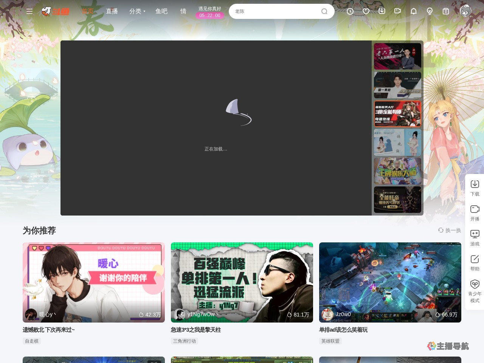Open the clipboard tasks icon in header
Screen dimensions: 484x363
(x=446, y=11)
